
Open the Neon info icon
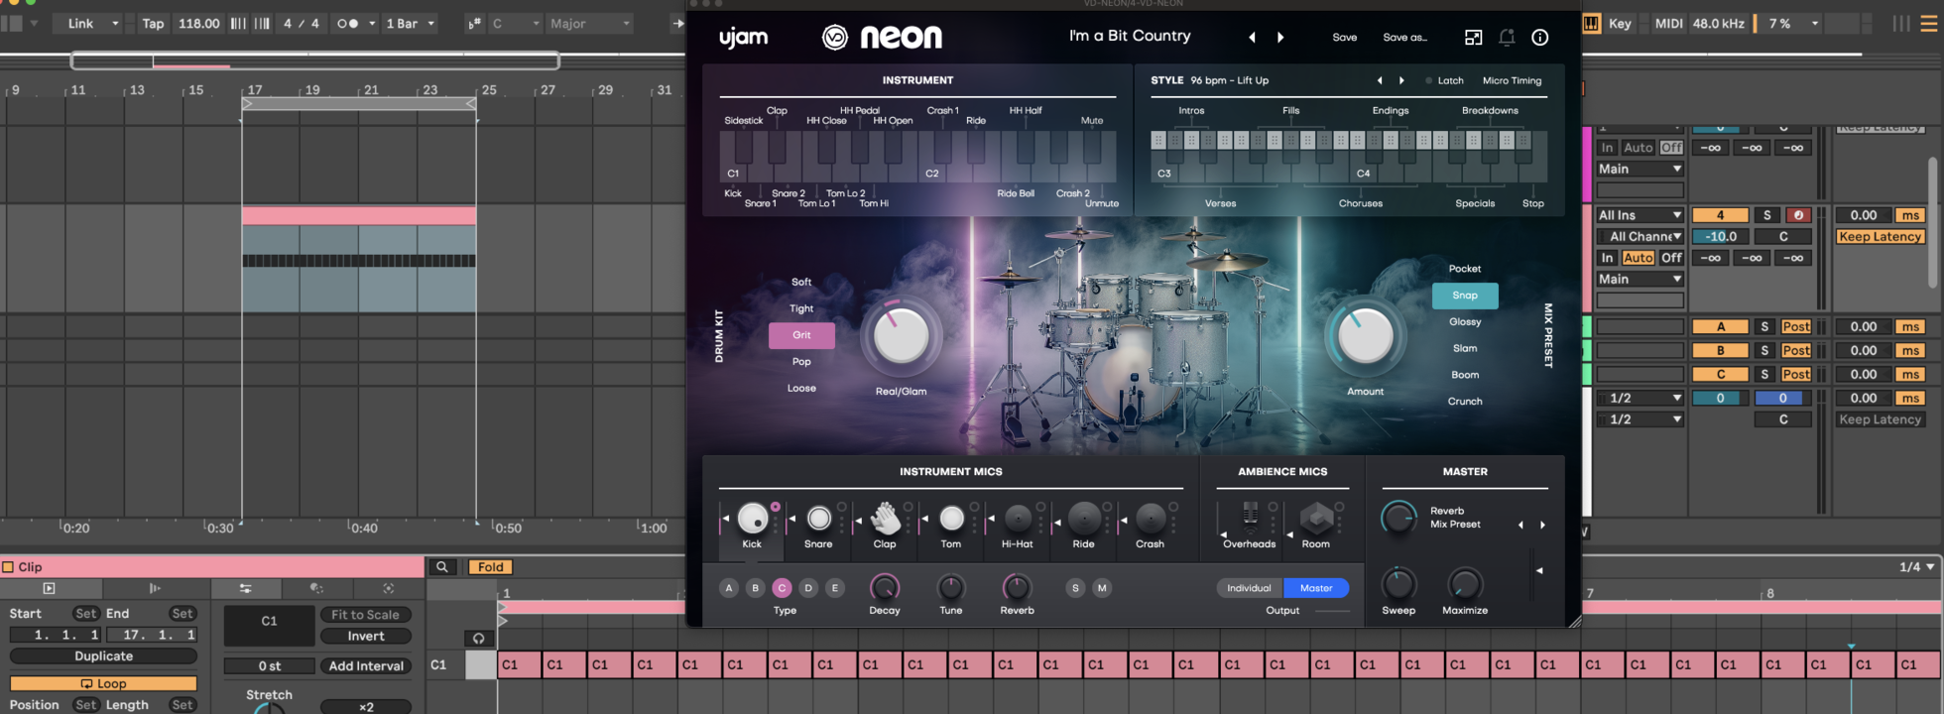[1540, 37]
